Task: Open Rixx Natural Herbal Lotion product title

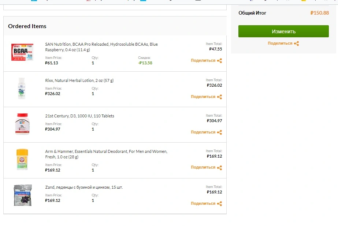Action: coord(79,80)
